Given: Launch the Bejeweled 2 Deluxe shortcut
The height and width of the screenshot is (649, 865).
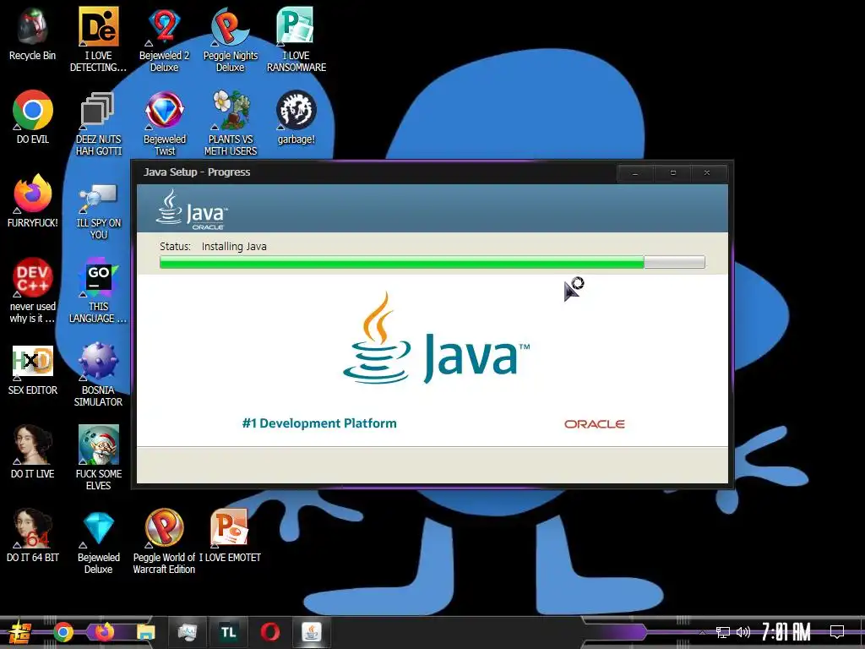Looking at the screenshot, I should click(165, 40).
